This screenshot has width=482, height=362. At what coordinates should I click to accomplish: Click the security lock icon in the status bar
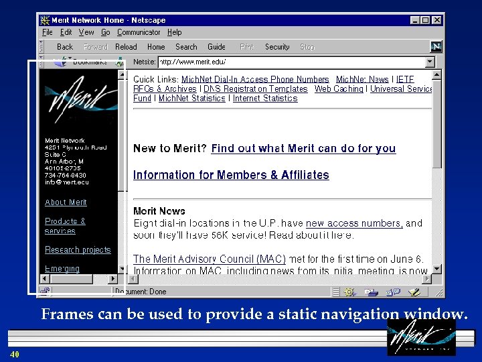(45, 291)
